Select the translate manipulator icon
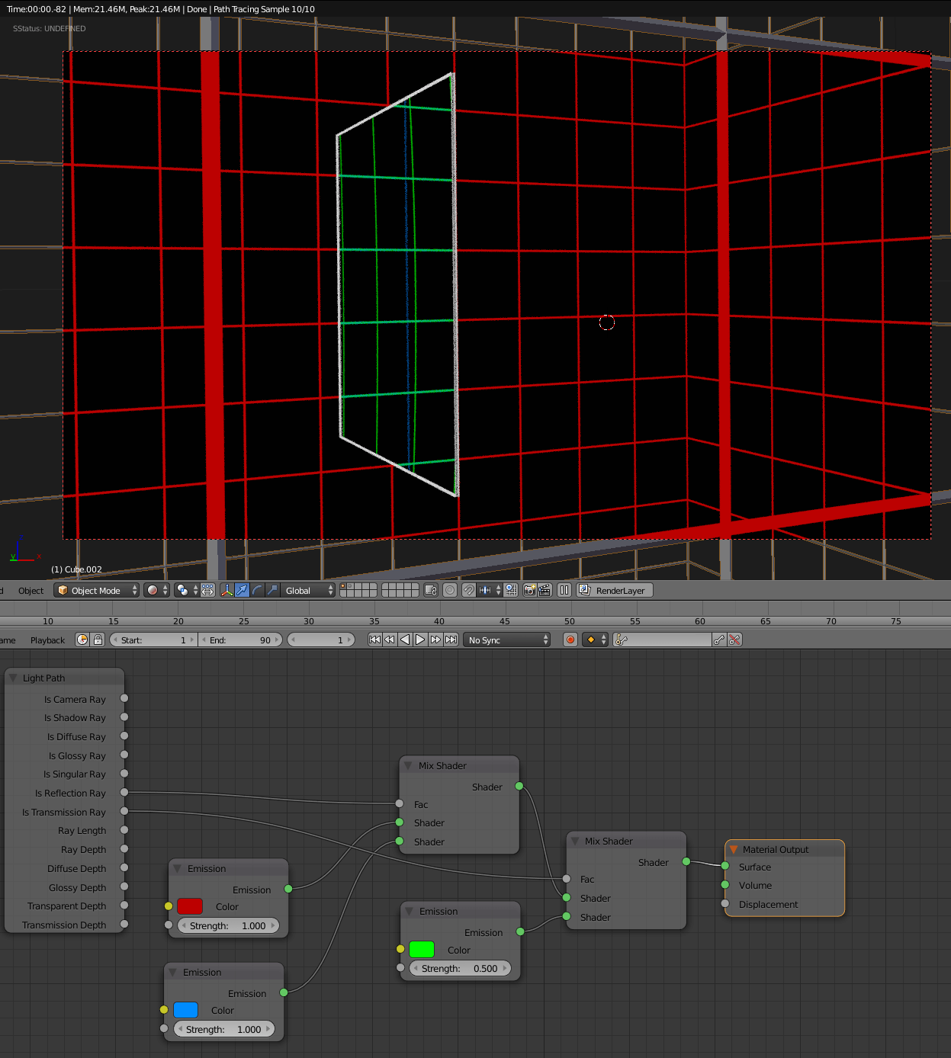The width and height of the screenshot is (951, 1058). tap(242, 590)
